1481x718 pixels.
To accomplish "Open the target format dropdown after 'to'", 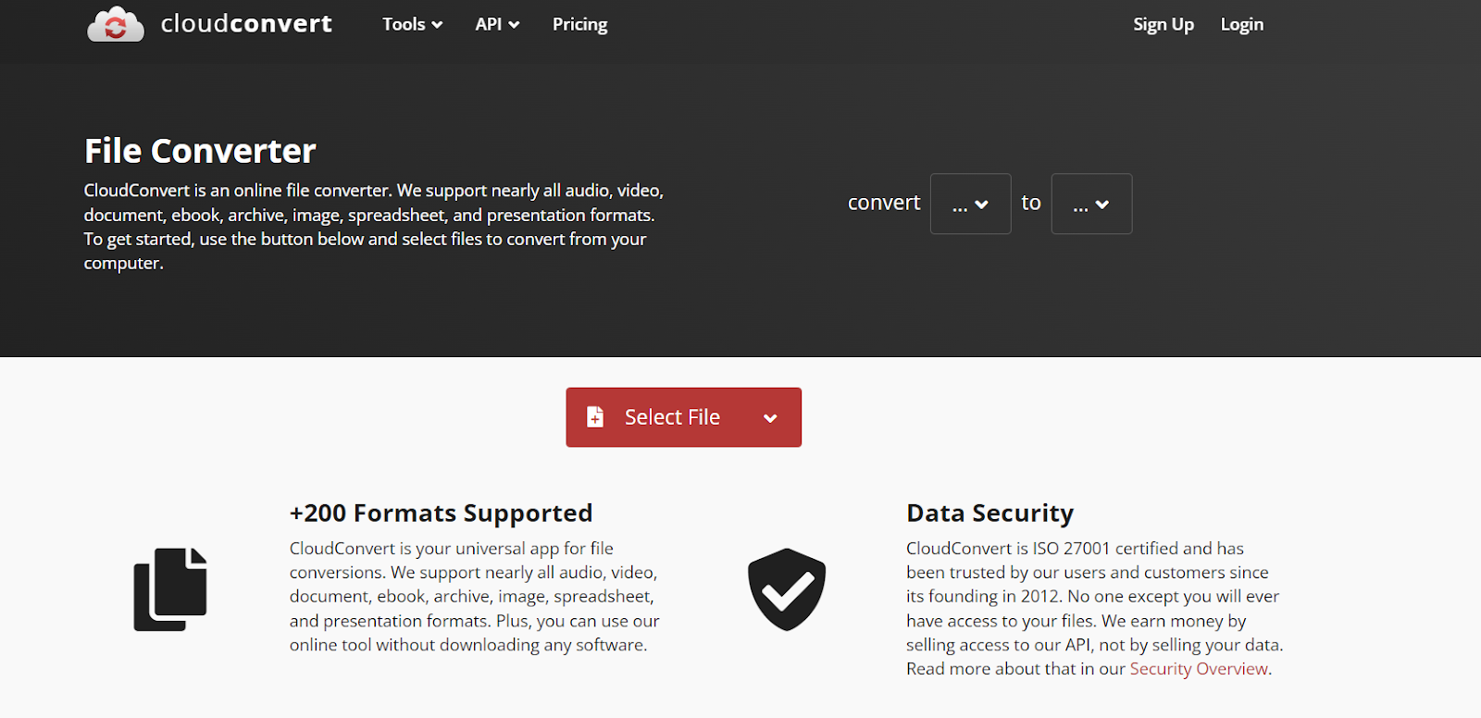I will (x=1091, y=204).
